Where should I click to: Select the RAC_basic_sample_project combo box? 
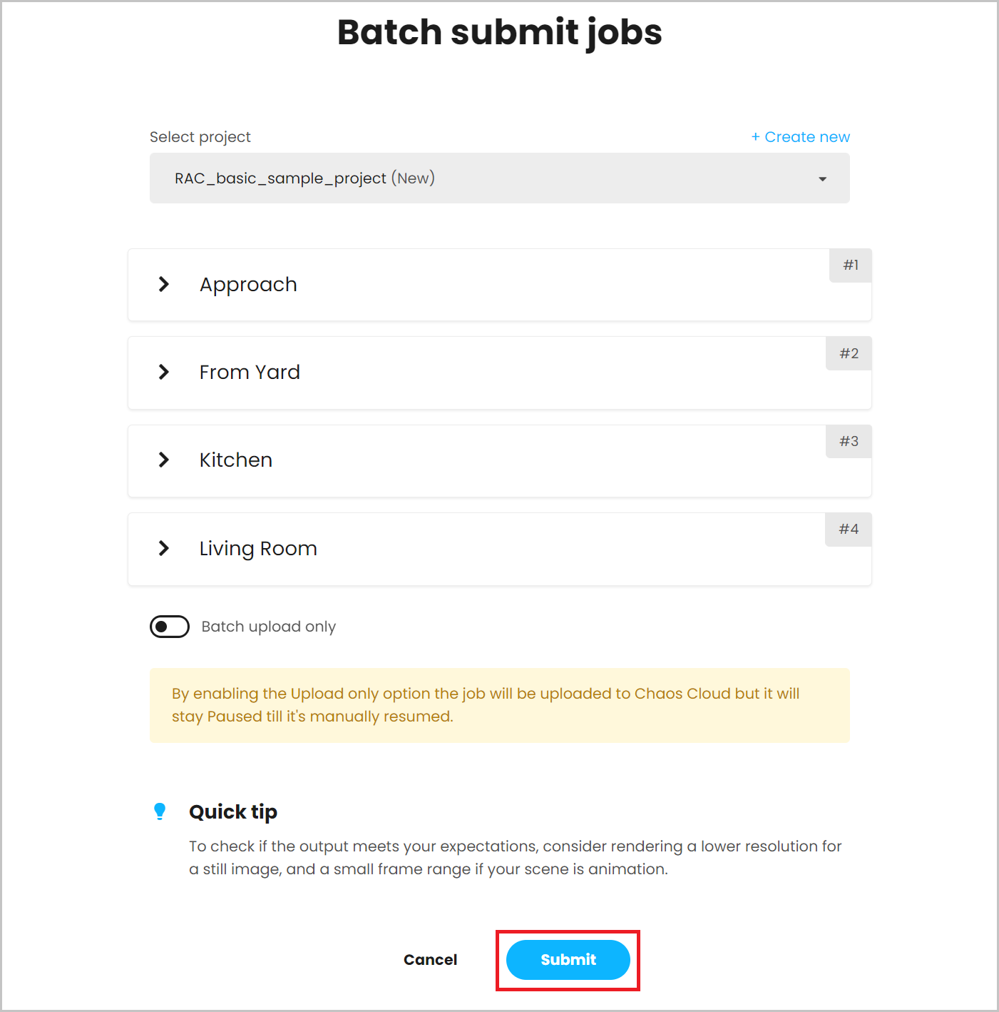(x=499, y=178)
